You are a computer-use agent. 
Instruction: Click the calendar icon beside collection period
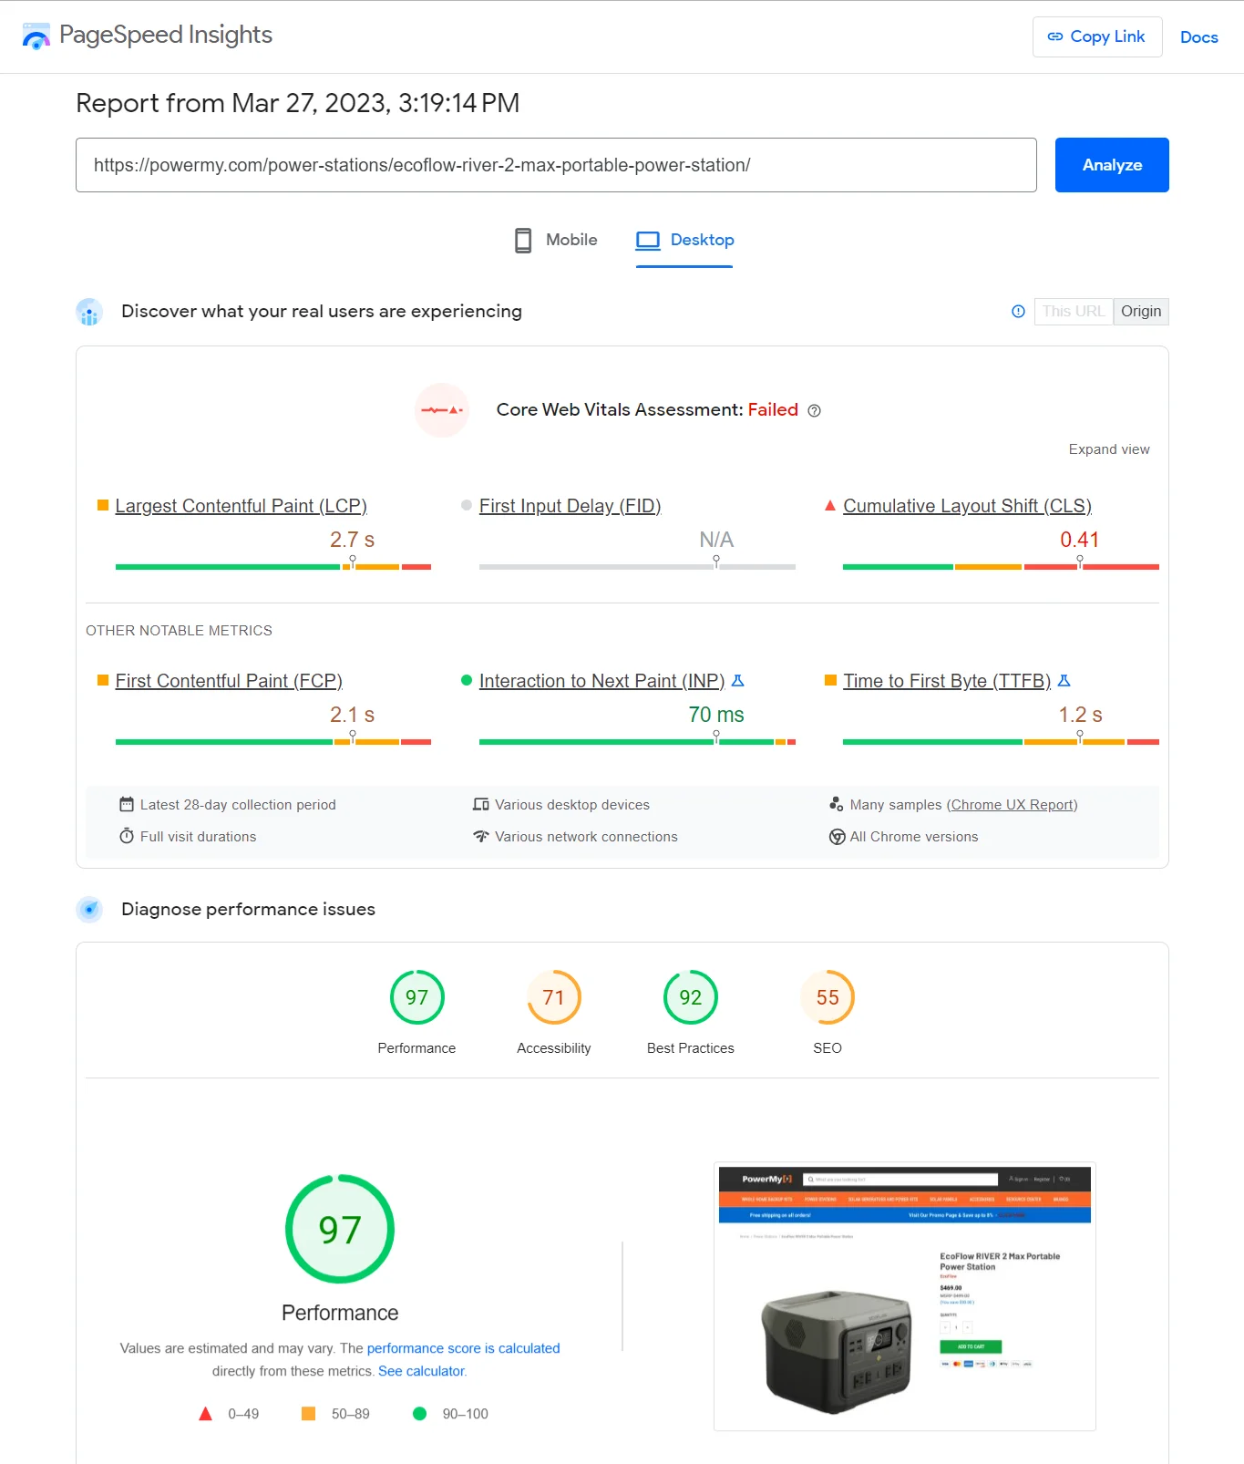click(x=127, y=804)
